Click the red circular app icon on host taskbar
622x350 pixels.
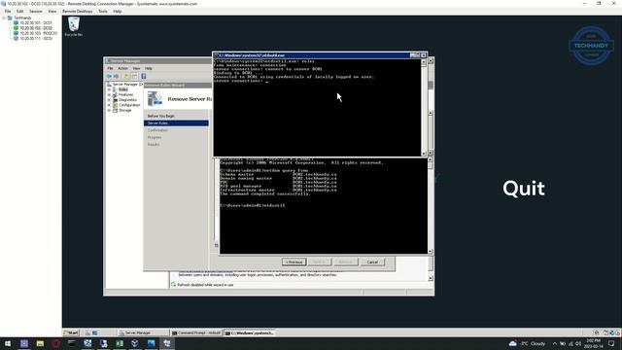pyautogui.click(x=55, y=343)
